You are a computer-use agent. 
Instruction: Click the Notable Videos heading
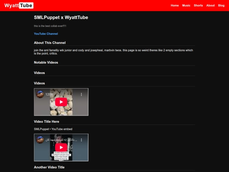pyautogui.click(x=46, y=62)
